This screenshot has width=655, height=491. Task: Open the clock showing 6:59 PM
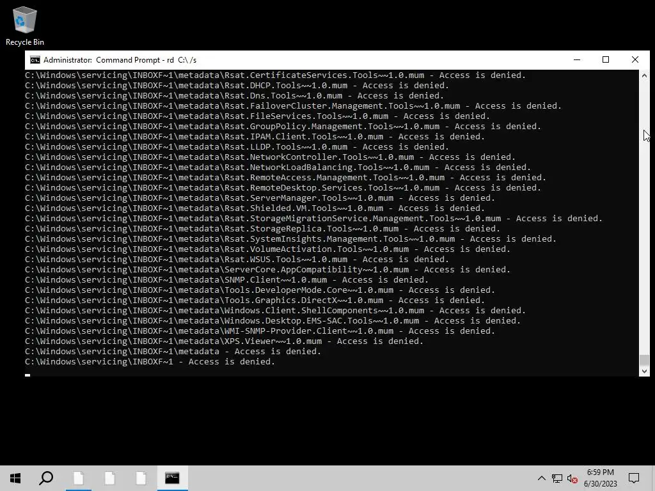coord(600,472)
